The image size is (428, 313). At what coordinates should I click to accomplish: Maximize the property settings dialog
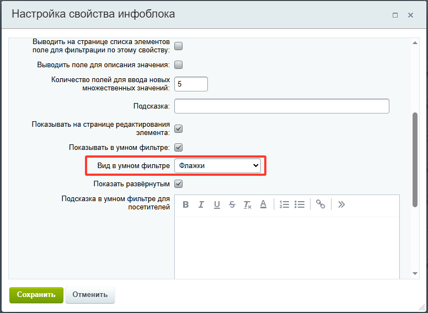click(395, 15)
